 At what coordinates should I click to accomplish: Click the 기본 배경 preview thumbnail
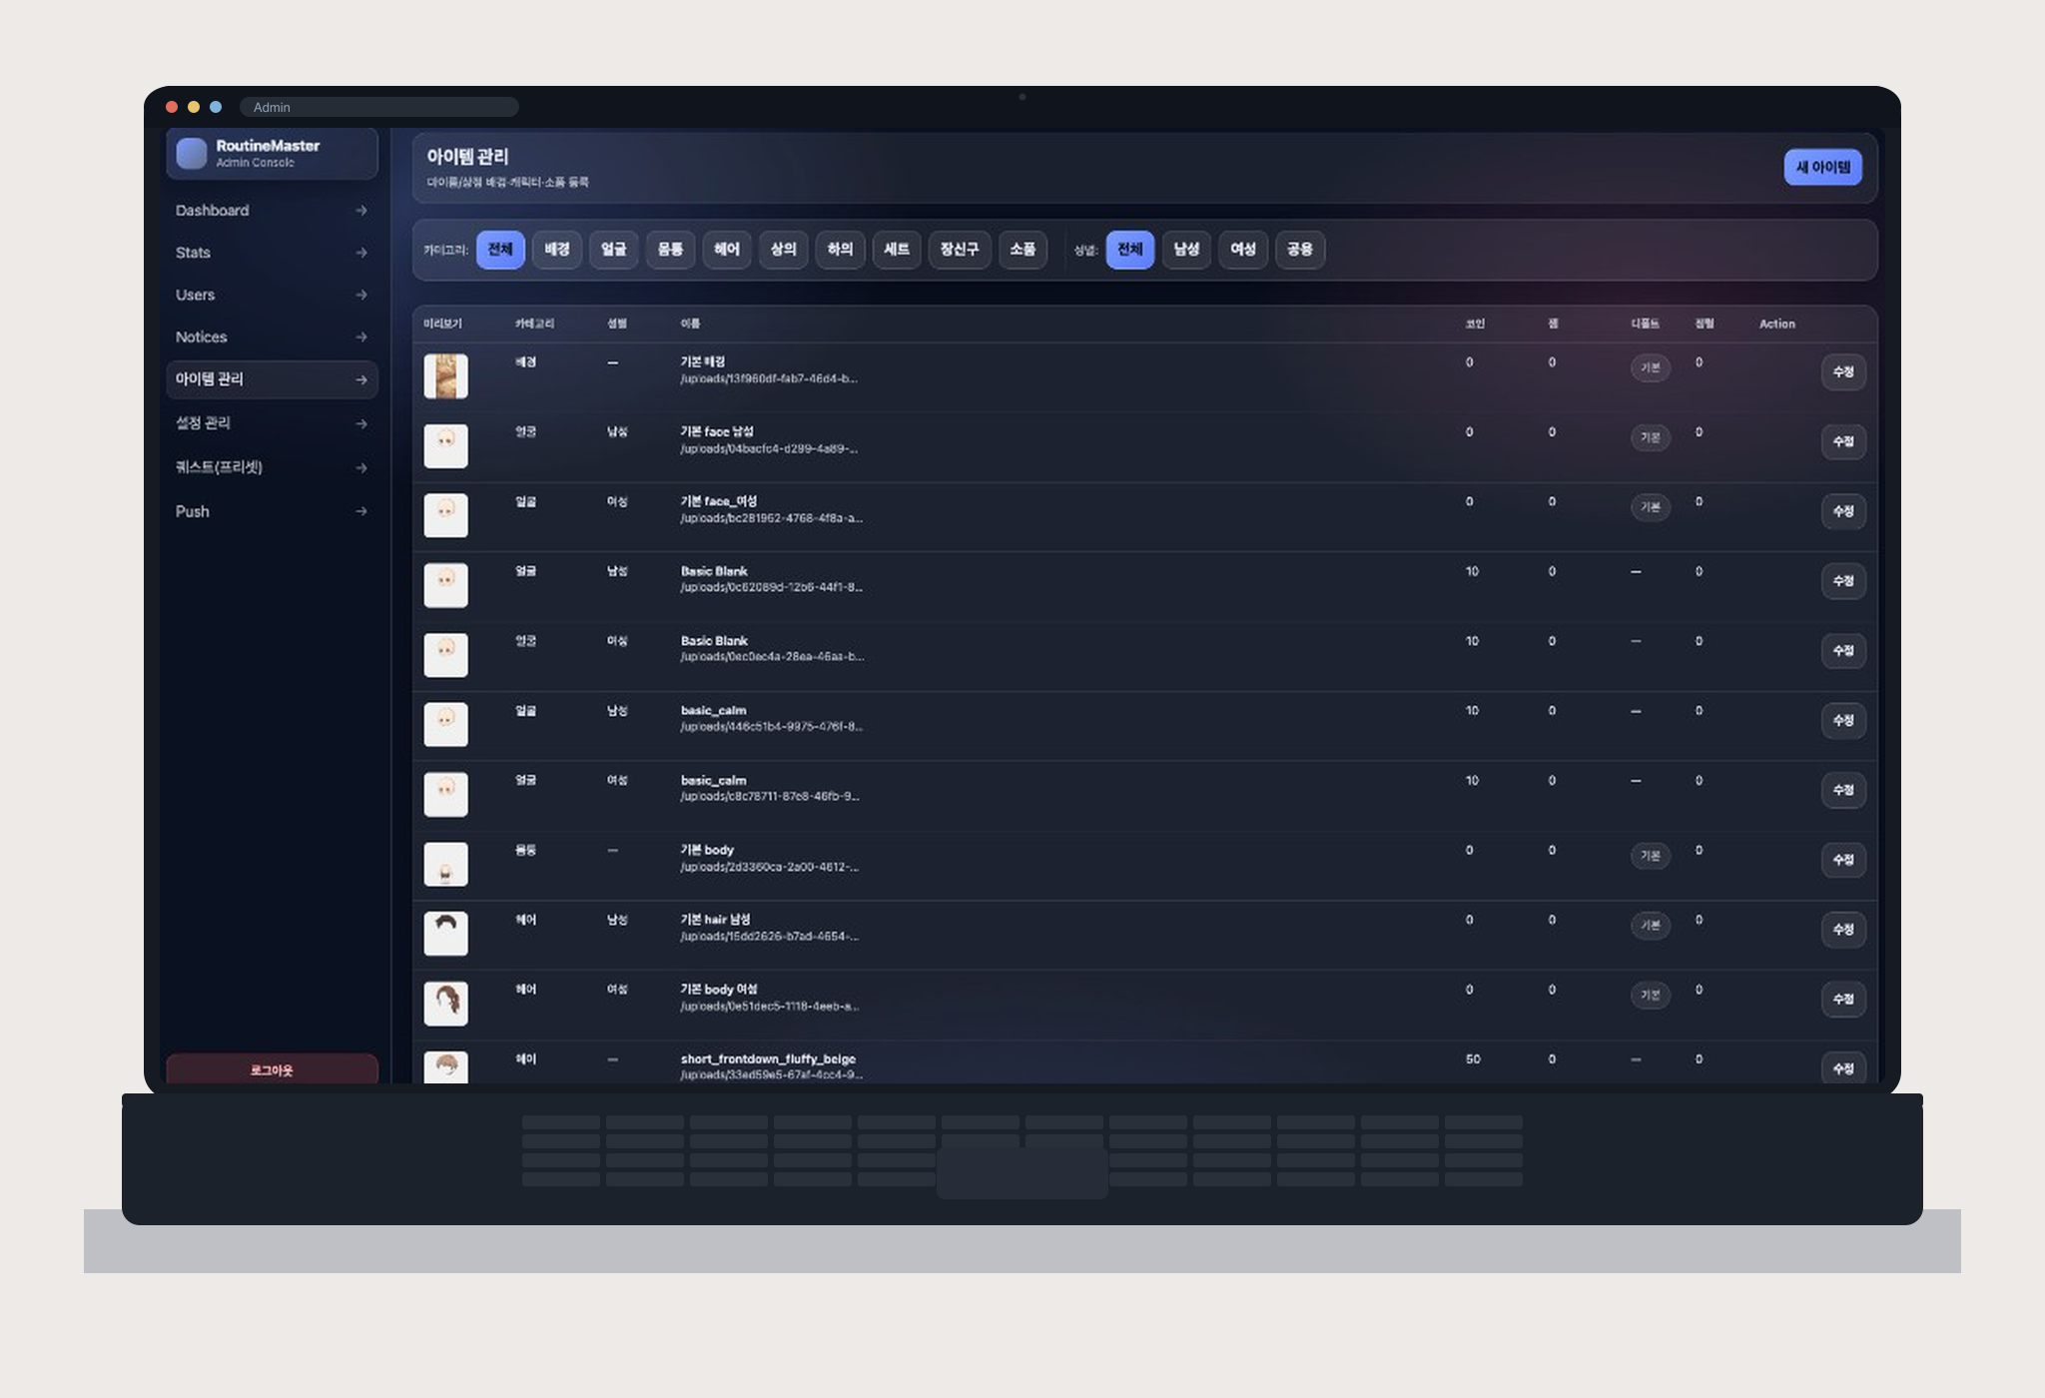click(x=445, y=376)
